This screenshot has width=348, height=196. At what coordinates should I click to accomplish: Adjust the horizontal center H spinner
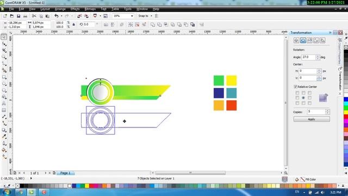pyautogui.click(x=319, y=71)
